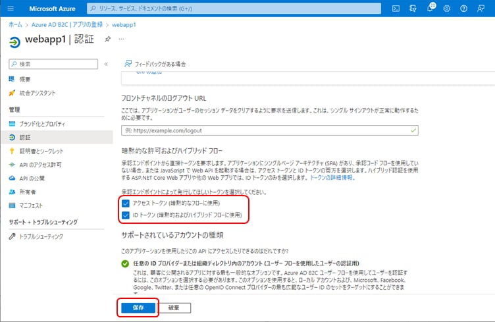This screenshot has height=322, width=495.
Task: Focus the global resource search bar
Action: pyautogui.click(x=234, y=9)
